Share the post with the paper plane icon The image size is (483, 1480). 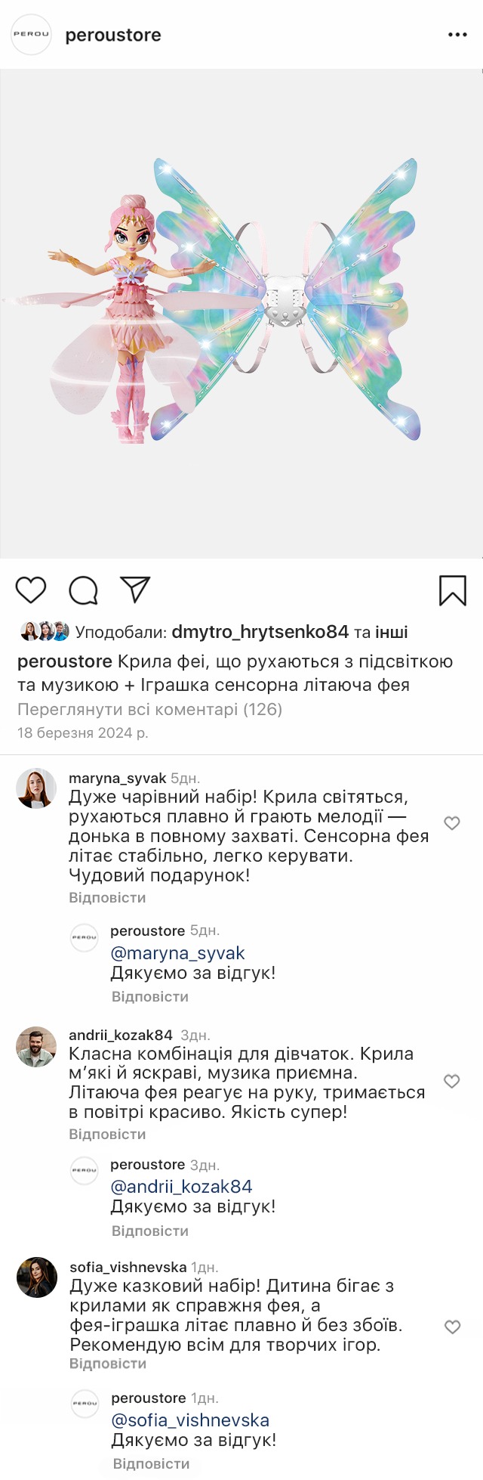point(136,590)
